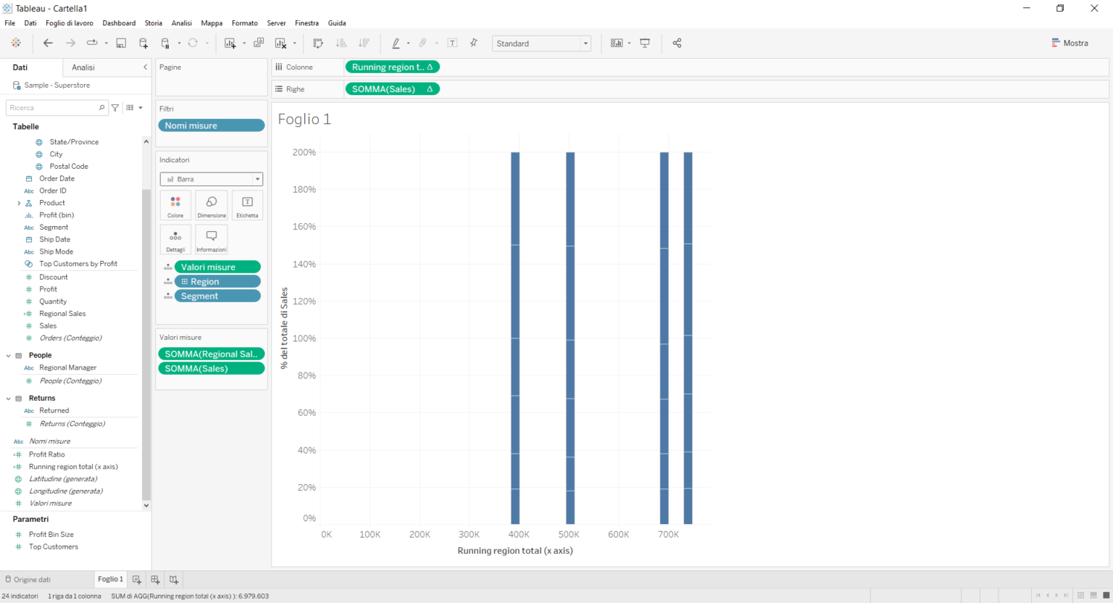Click the Mostra button
The image size is (1113, 603).
pos(1070,43)
